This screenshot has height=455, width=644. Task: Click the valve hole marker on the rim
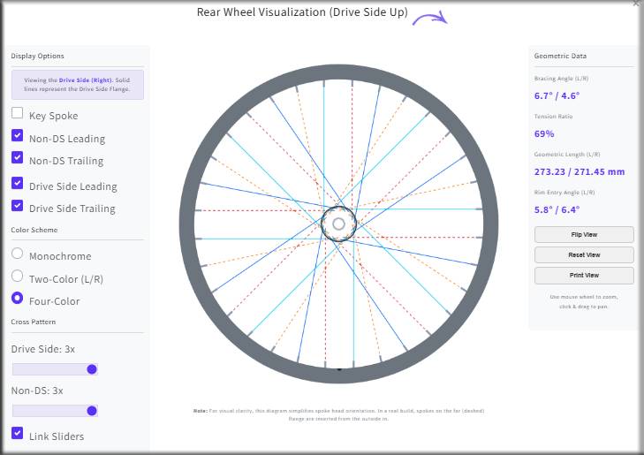click(339, 370)
